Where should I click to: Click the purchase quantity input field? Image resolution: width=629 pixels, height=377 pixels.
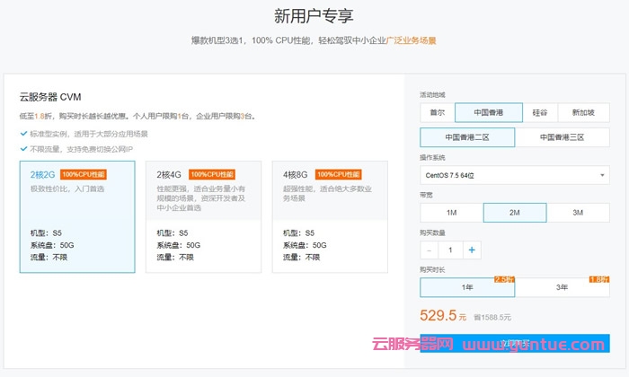coord(451,250)
